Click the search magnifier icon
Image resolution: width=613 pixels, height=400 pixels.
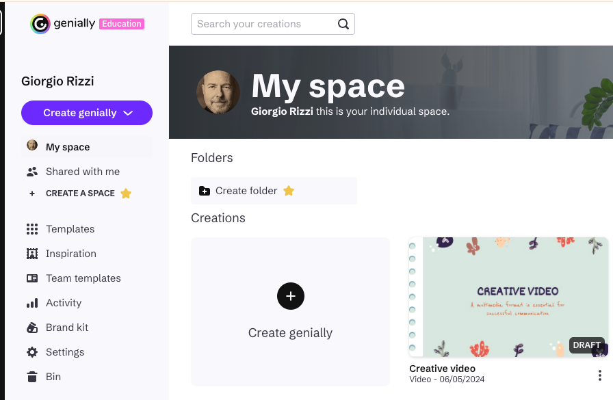pyautogui.click(x=343, y=24)
